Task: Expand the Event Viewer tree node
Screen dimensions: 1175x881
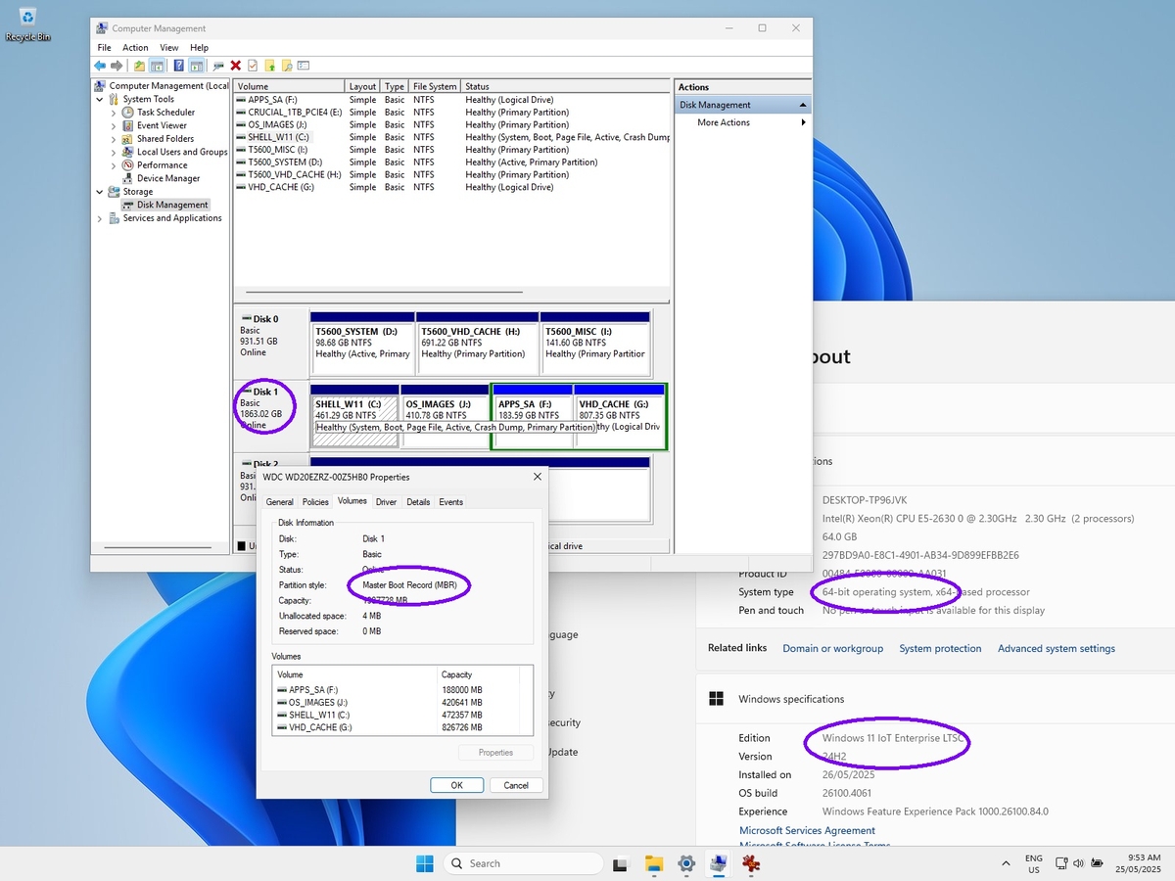Action: [114, 125]
